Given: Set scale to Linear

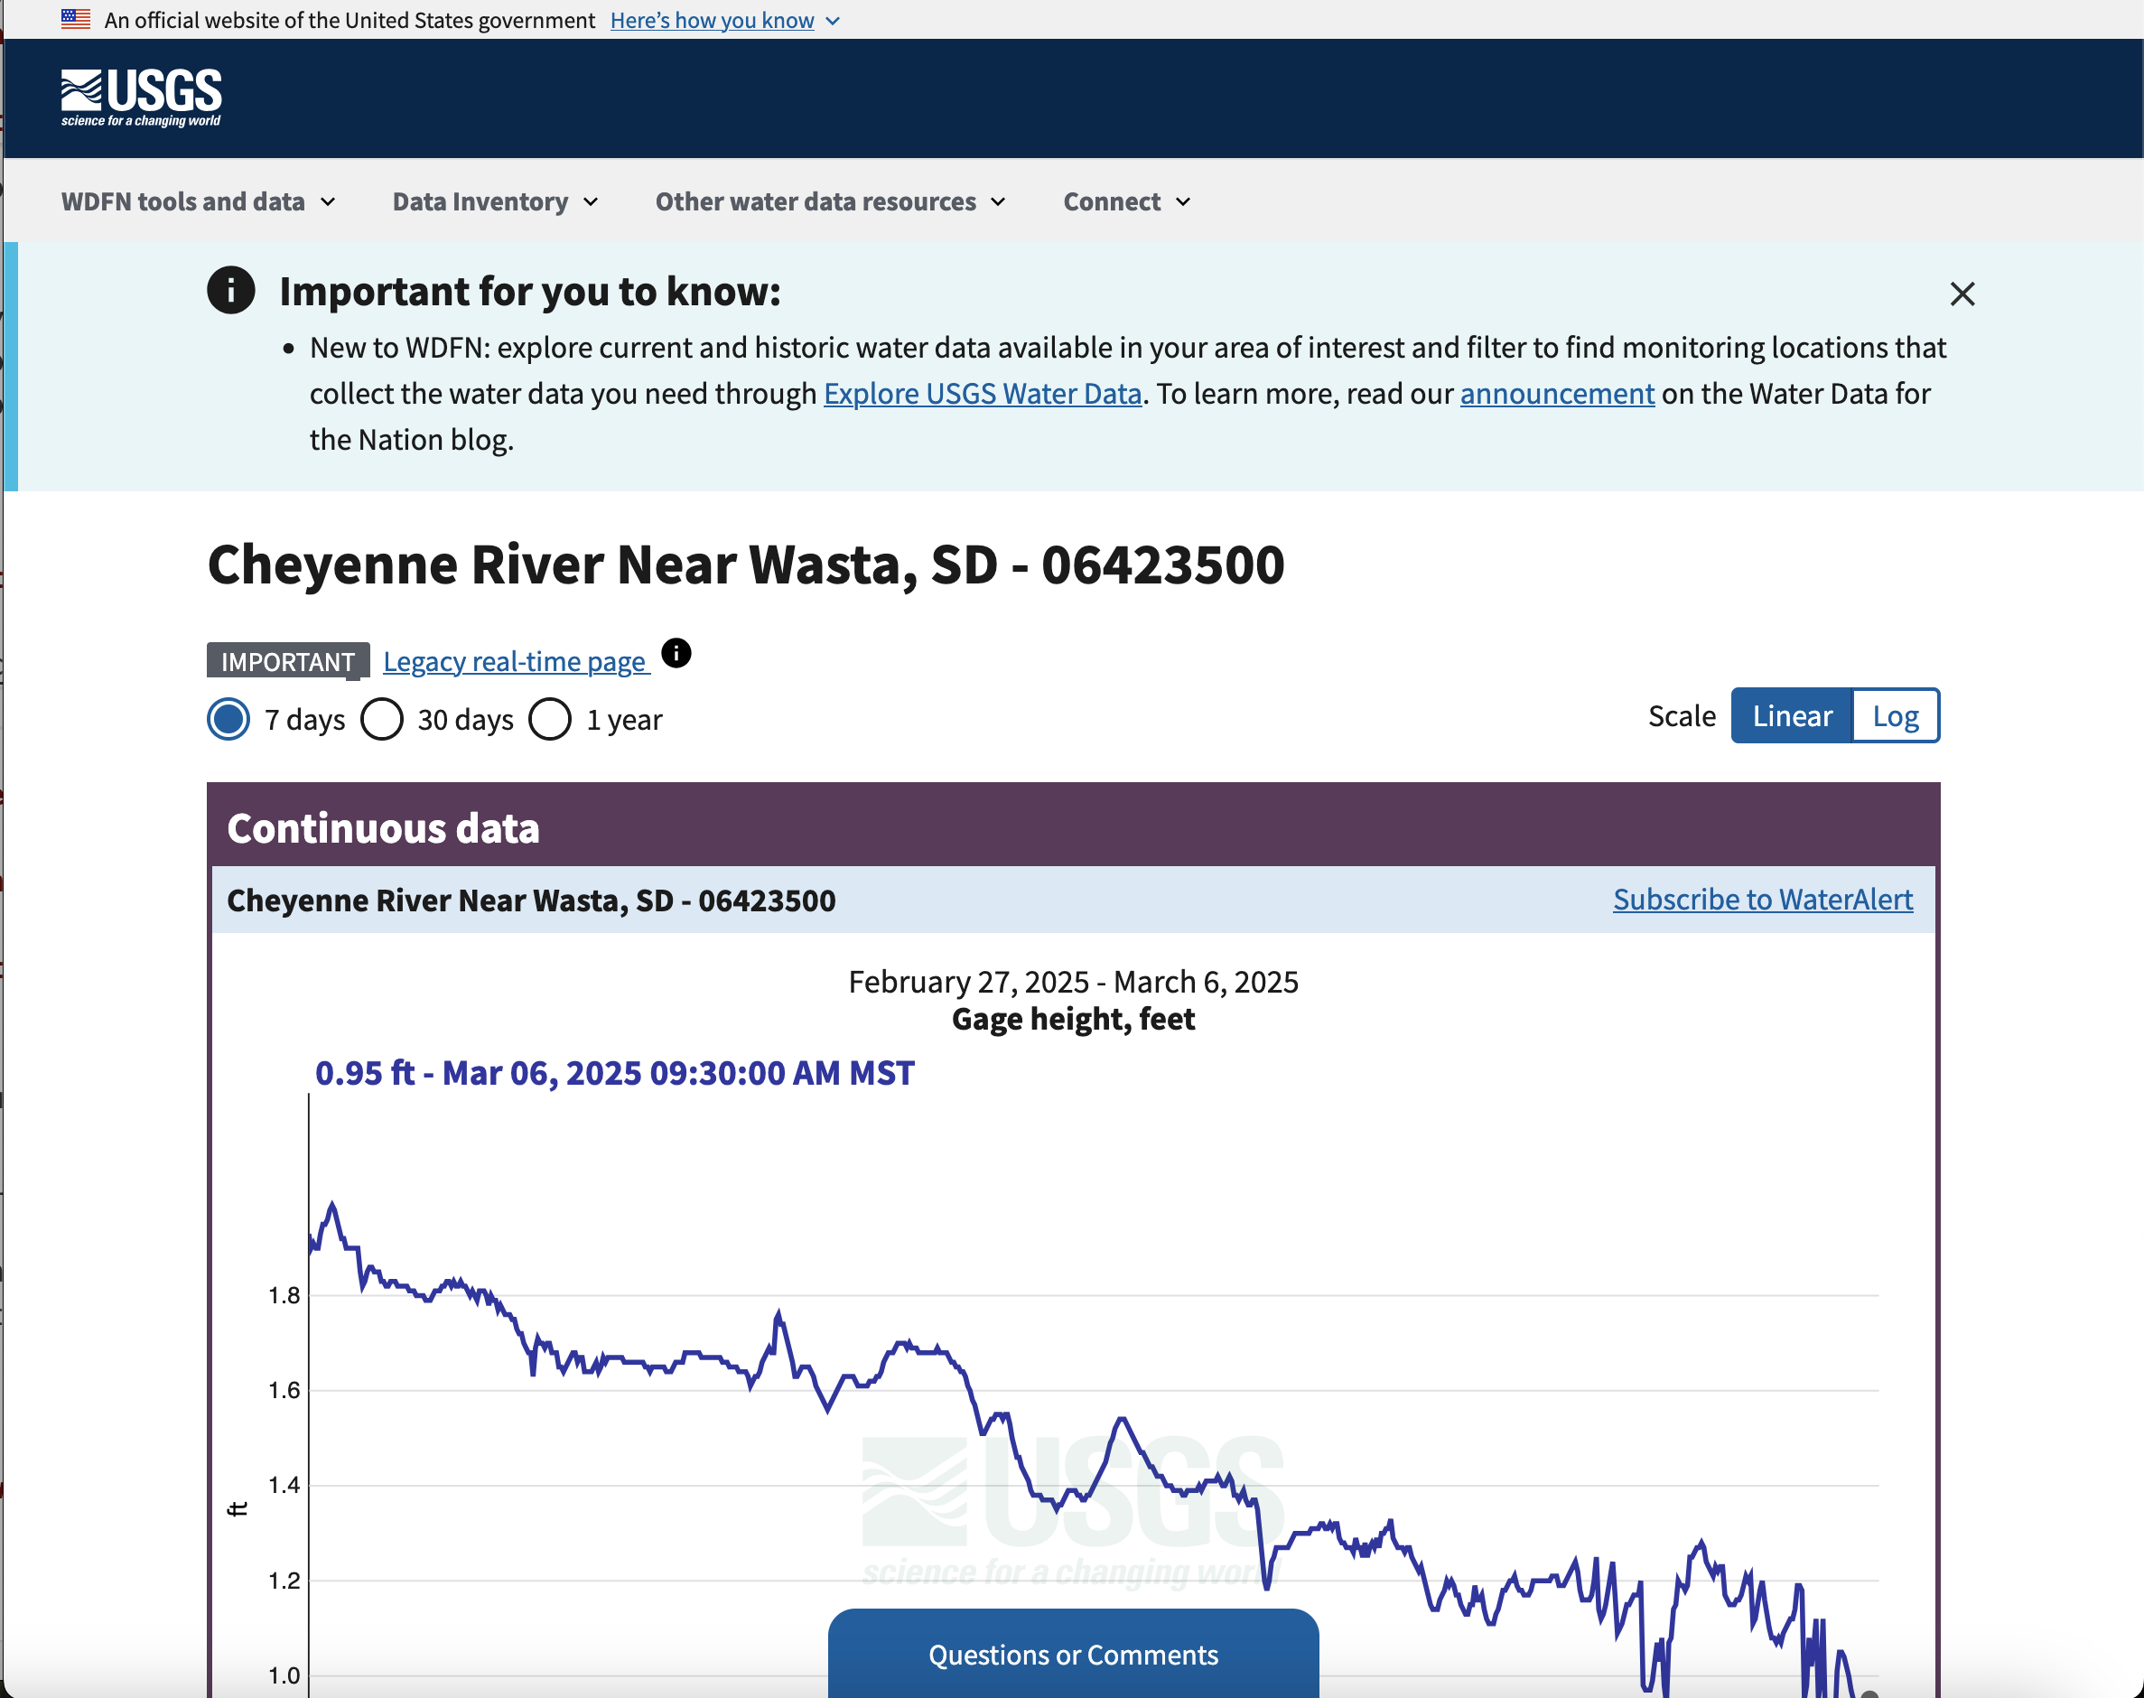Looking at the screenshot, I should pyautogui.click(x=1791, y=716).
